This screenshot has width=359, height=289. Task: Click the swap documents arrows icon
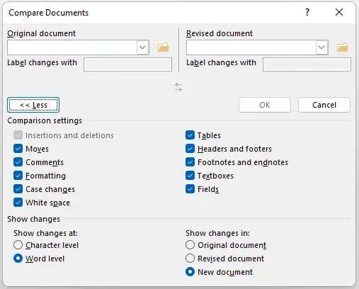click(x=178, y=87)
